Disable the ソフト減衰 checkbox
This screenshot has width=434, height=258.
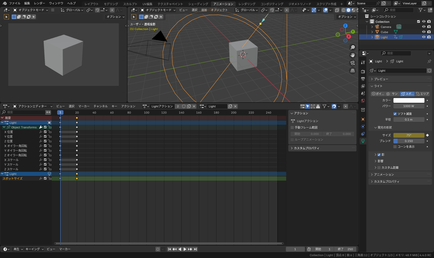[395, 114]
